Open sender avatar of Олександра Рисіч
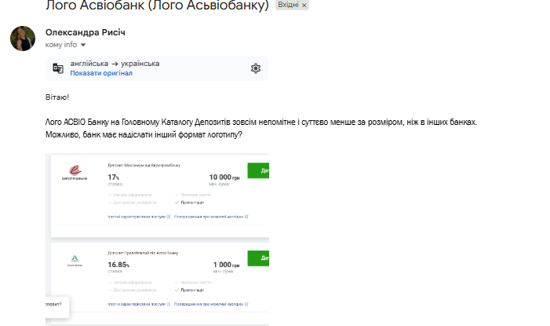 [x=23, y=38]
